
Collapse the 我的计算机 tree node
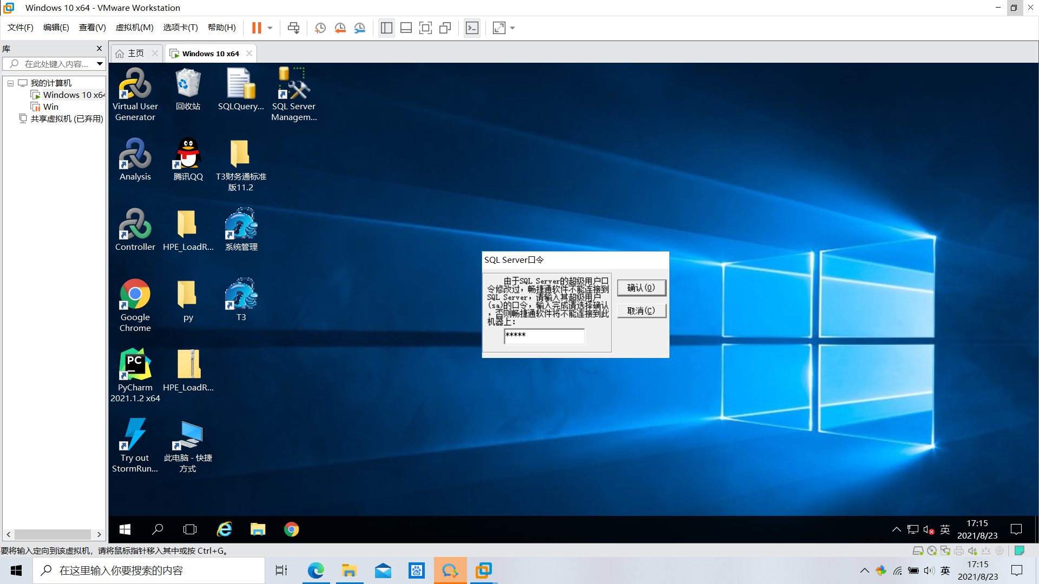[10, 83]
